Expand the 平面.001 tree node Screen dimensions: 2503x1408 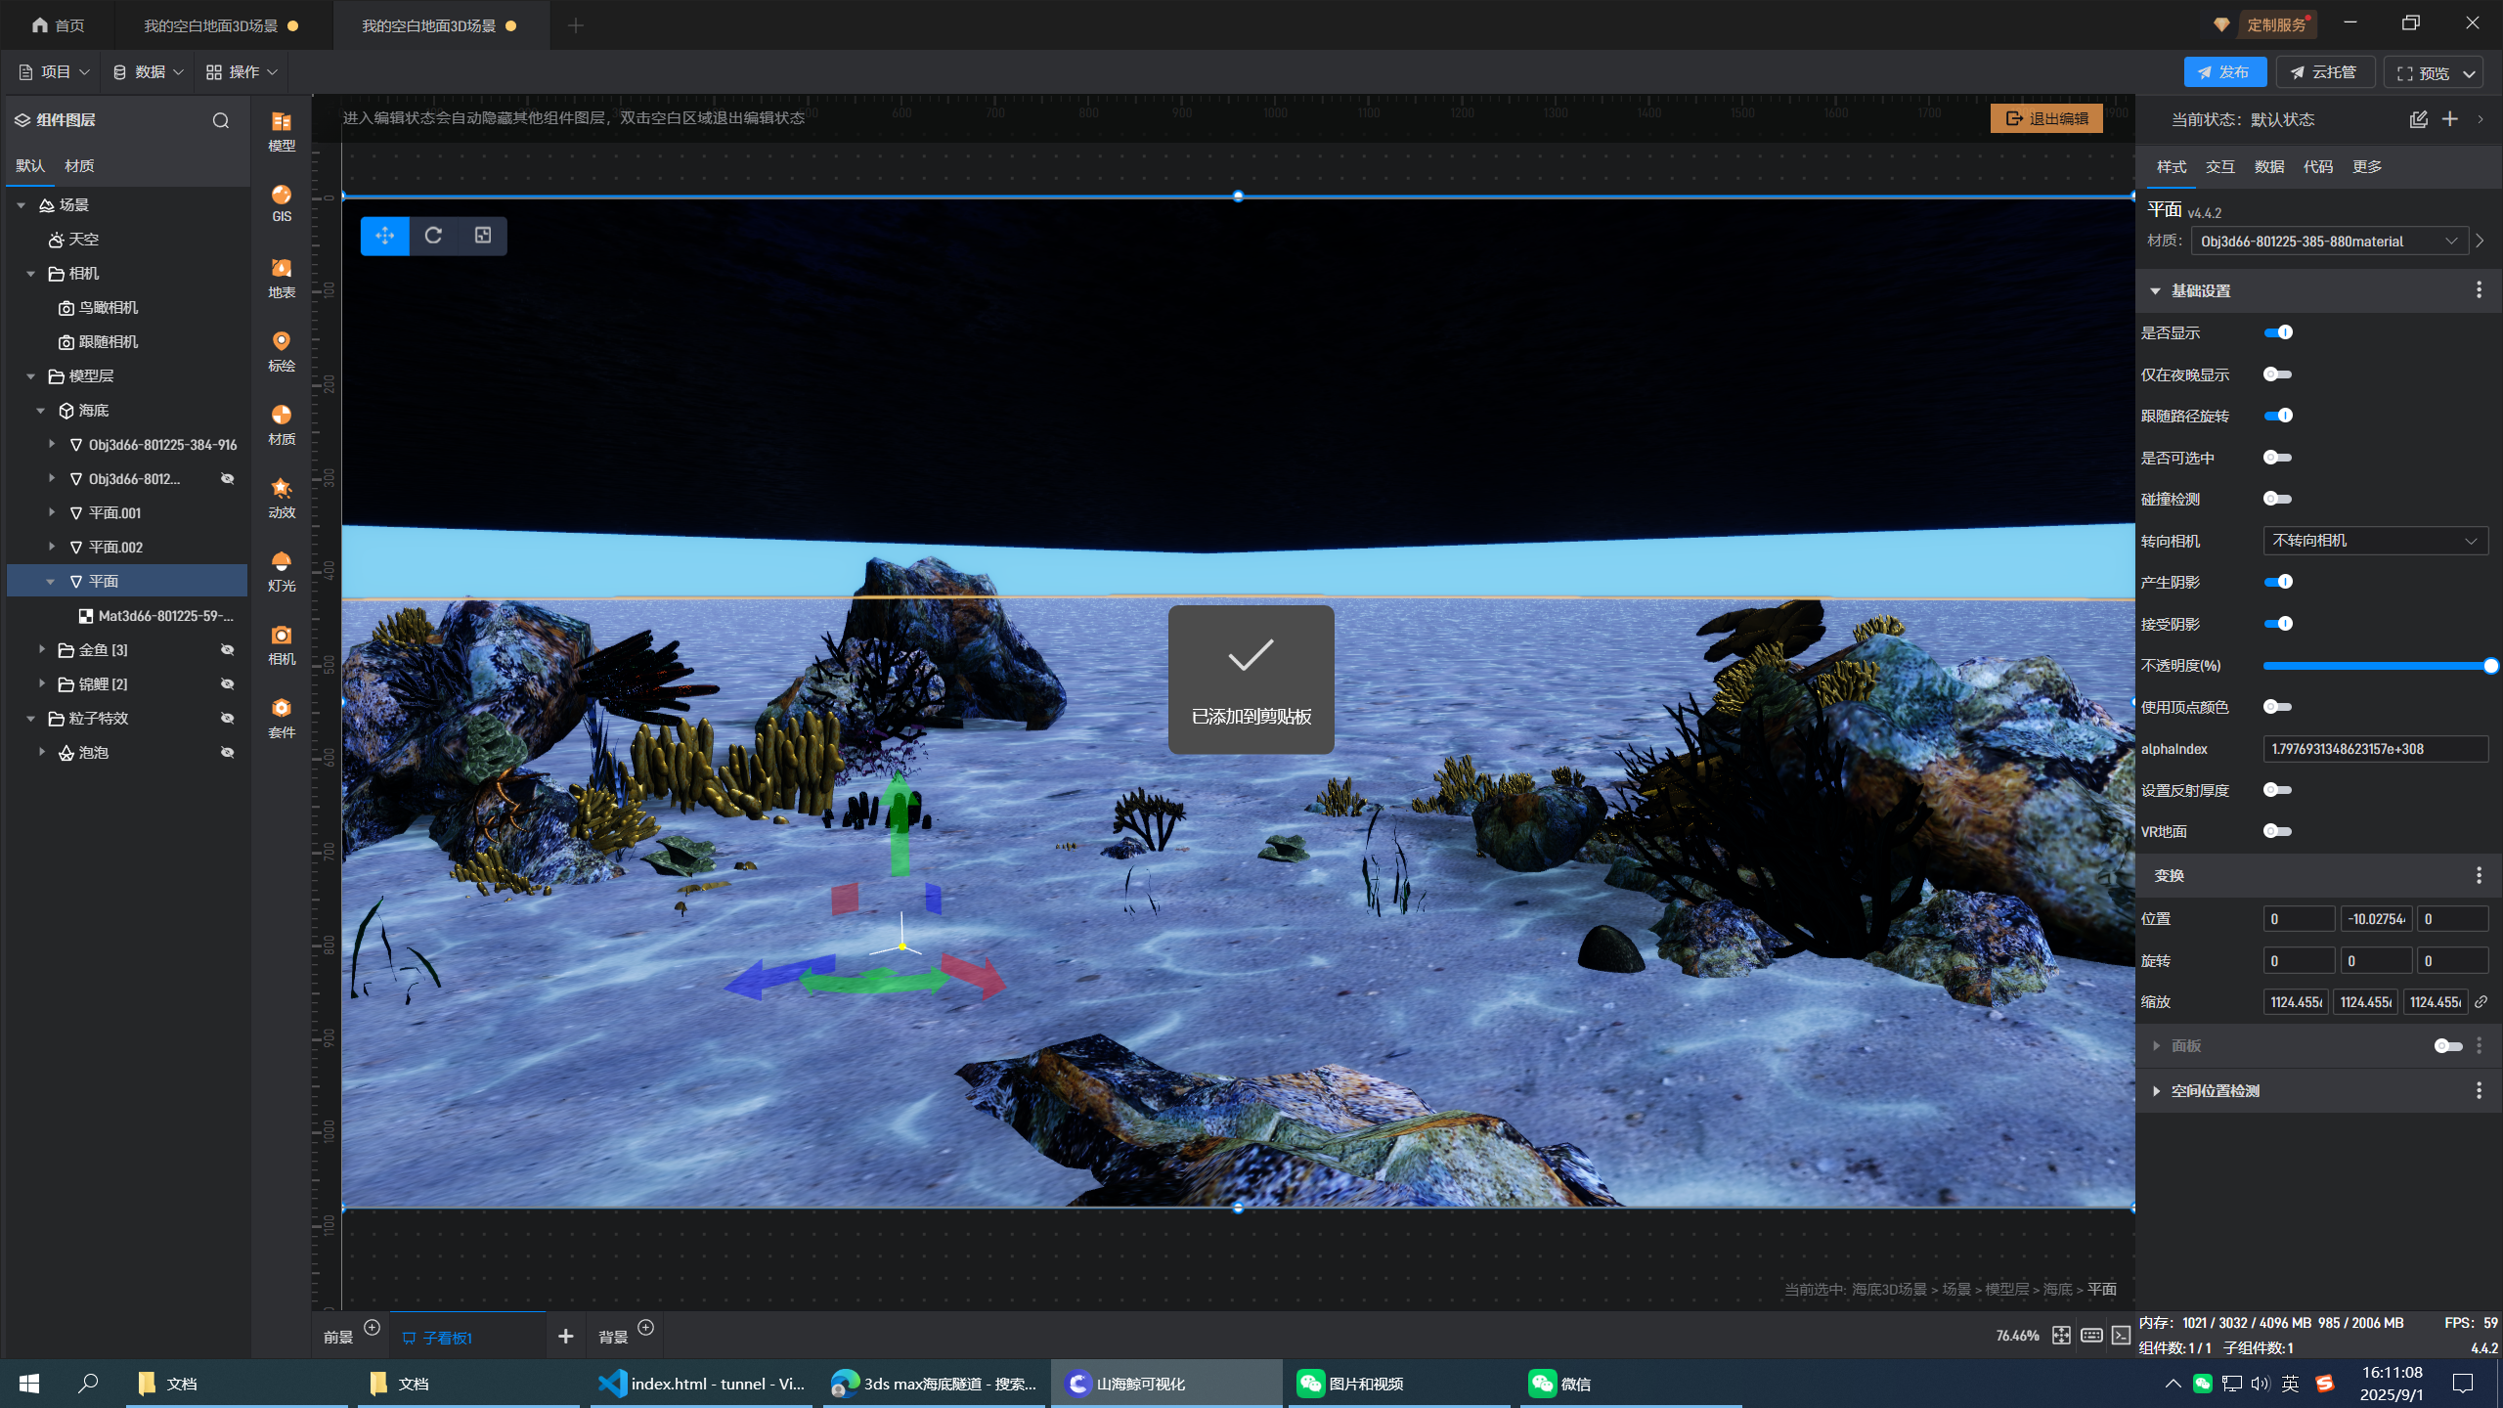(x=52, y=512)
